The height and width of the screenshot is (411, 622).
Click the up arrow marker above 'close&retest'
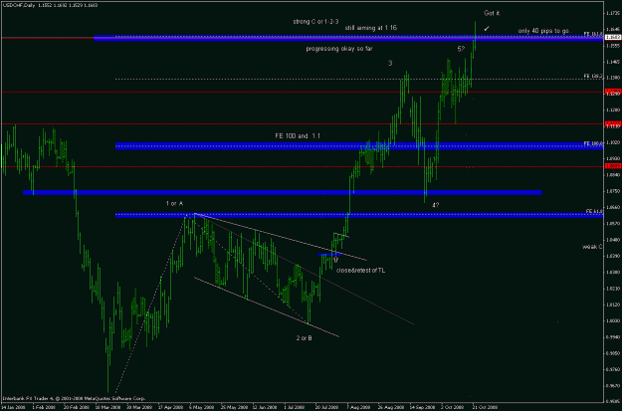(336, 260)
